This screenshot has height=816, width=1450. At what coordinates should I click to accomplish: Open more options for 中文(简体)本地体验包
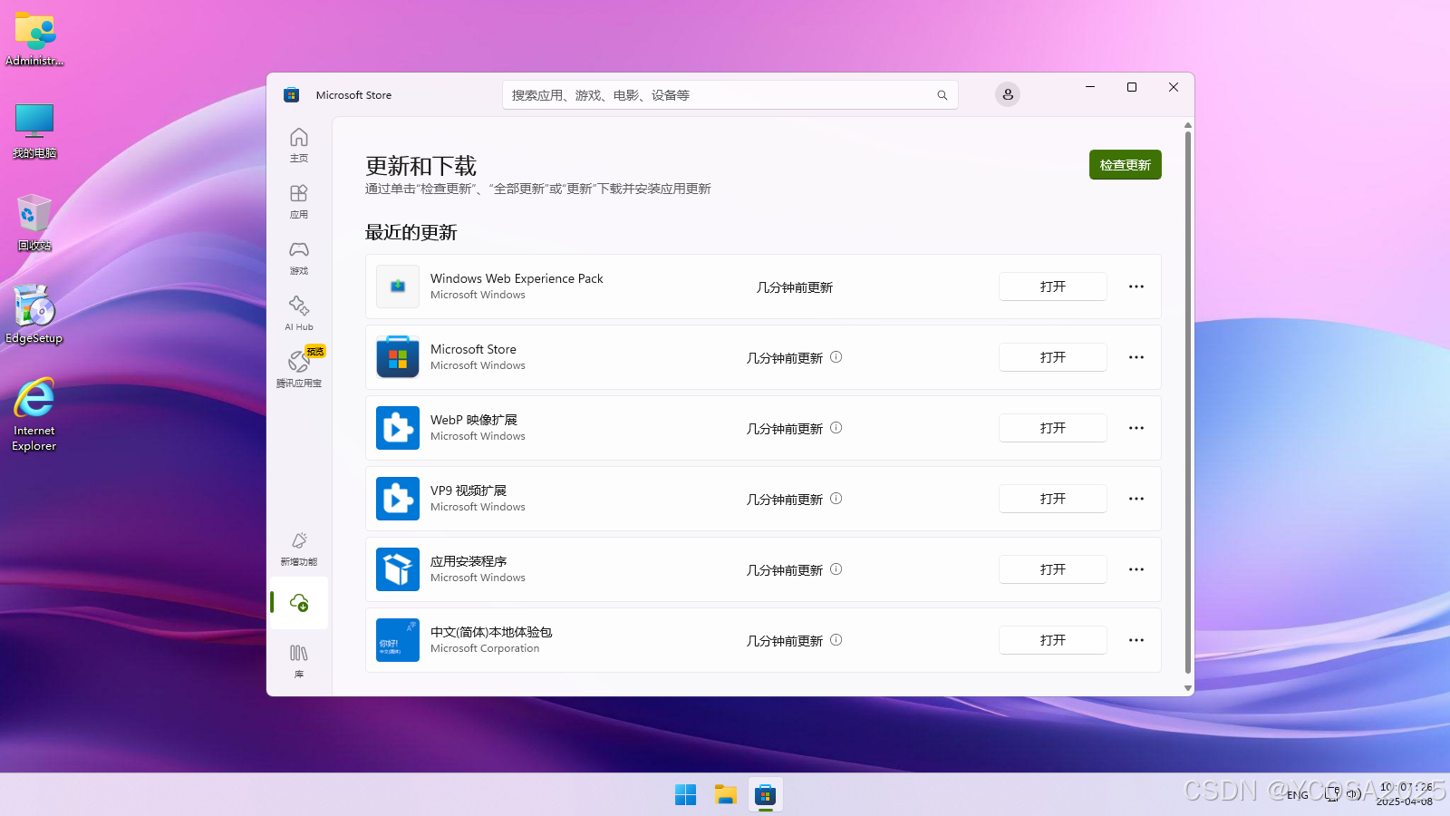(x=1136, y=640)
